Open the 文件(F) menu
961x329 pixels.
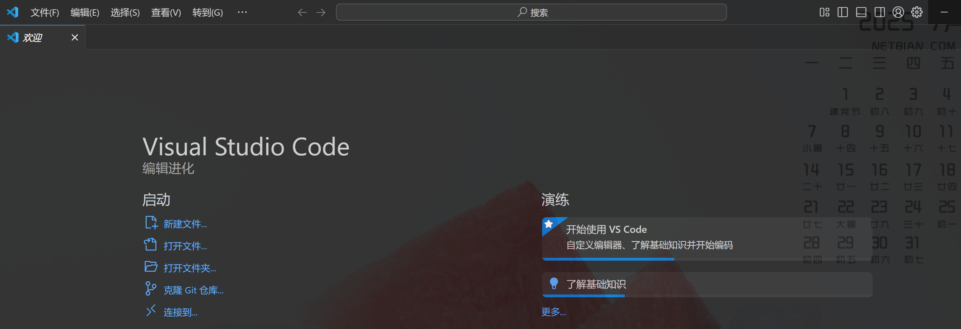[x=45, y=13]
